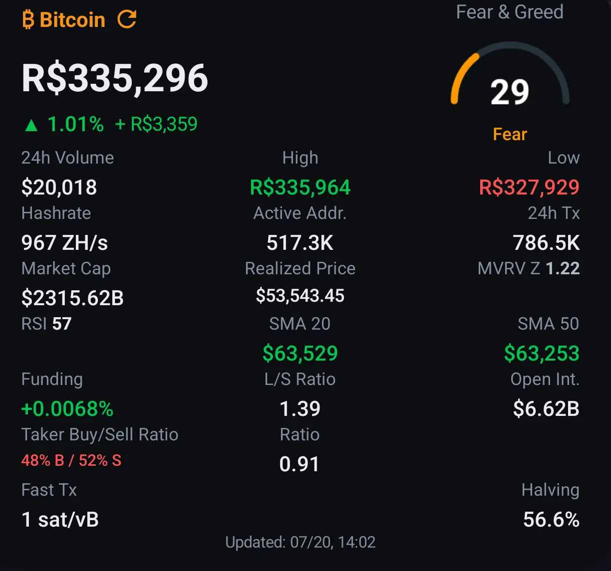The image size is (611, 571).
Task: Click the Updated: 07/20, 14:02 timestamp
Action: (x=300, y=542)
